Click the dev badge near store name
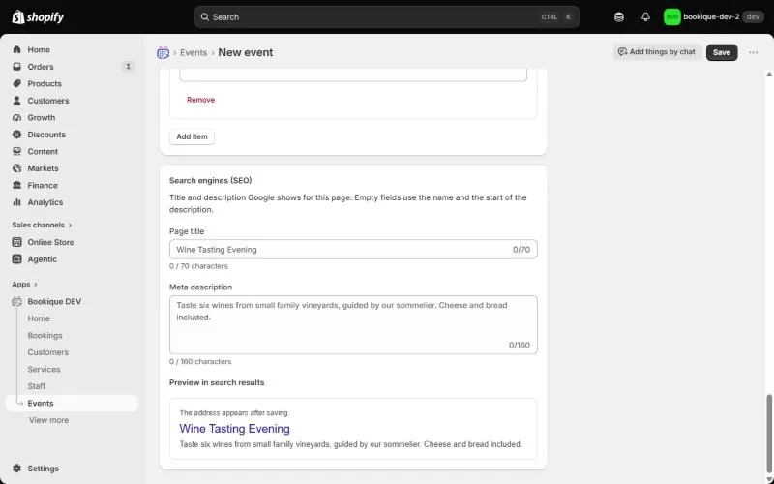This screenshot has height=484, width=774. pyautogui.click(x=753, y=16)
